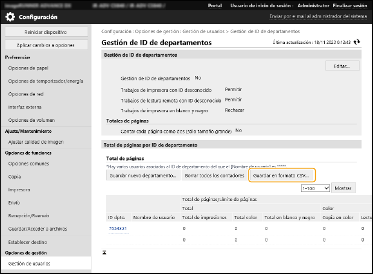Click the return-to-top arrow icon below table

click(x=104, y=252)
